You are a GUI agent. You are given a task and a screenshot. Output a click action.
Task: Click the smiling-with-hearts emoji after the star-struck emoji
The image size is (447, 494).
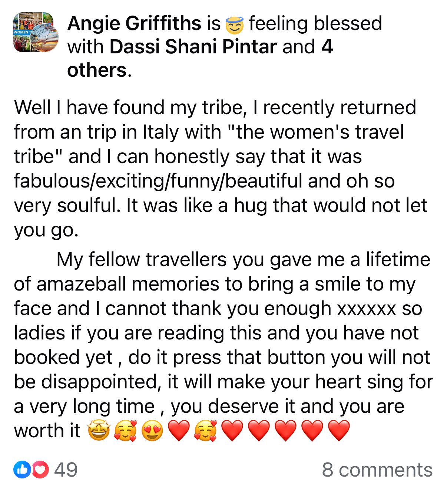point(126,430)
